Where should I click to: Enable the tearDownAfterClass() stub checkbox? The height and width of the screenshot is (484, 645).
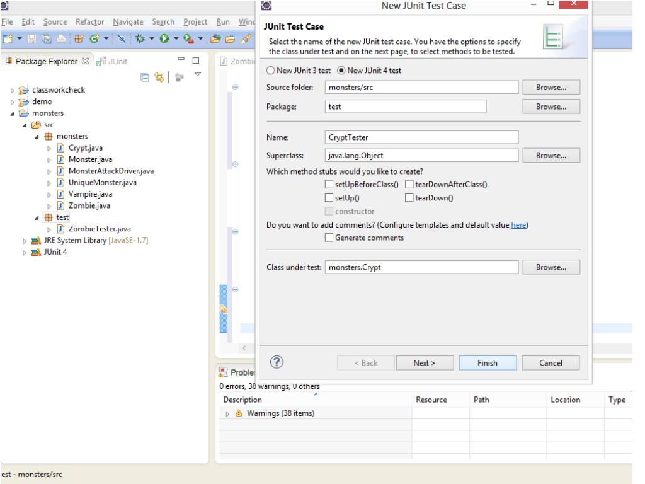click(409, 185)
